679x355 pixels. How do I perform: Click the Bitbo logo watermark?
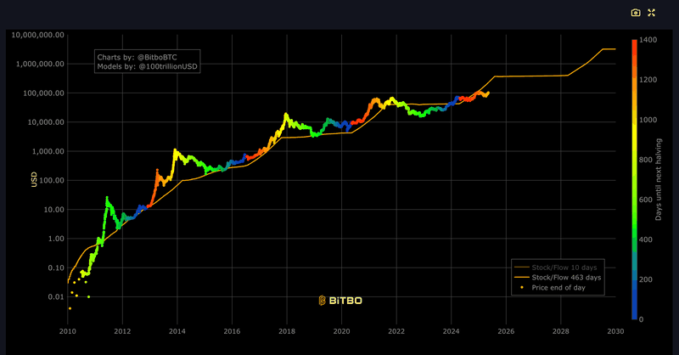[x=340, y=301]
